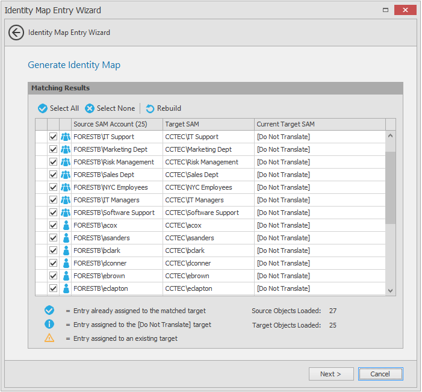Uncheck the Marketing Dept row checkbox
Viewport: 422px width, 392px height.
pyautogui.click(x=53, y=149)
